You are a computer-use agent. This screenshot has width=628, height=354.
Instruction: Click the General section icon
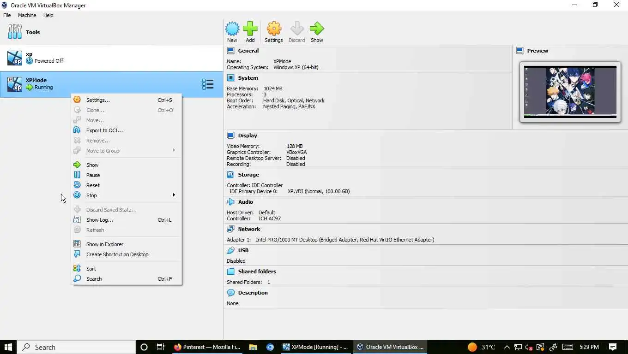click(231, 51)
